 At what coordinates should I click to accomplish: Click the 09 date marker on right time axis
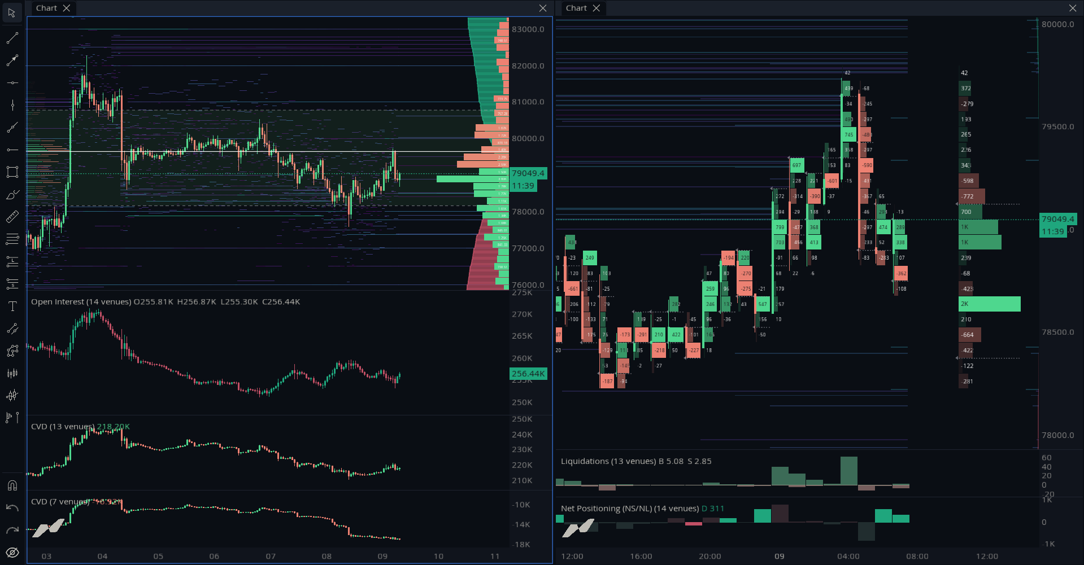pos(780,557)
